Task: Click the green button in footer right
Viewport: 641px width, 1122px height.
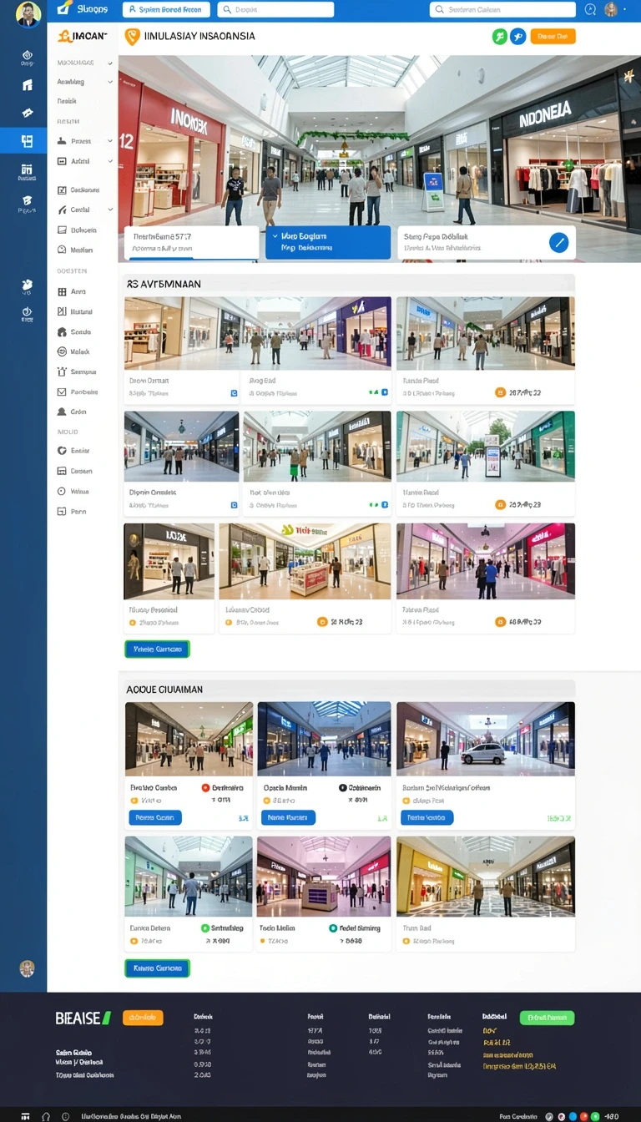Action: click(547, 1018)
